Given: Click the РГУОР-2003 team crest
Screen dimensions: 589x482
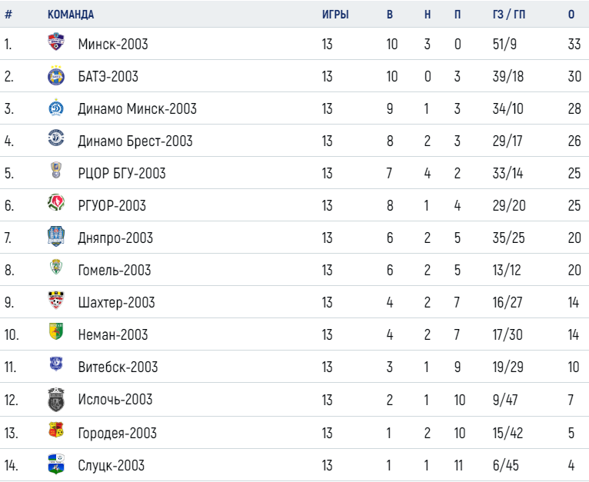Looking at the screenshot, I should (x=56, y=202).
